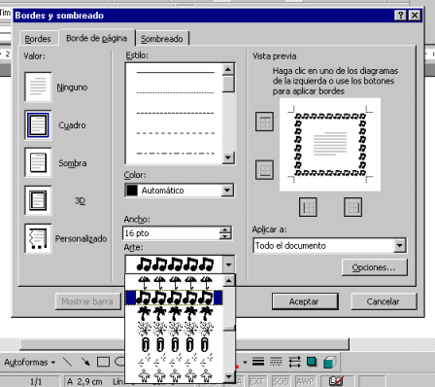The height and width of the screenshot is (387, 435).
Task: Click the 'A 2,9 cm' position status text
Action: pyautogui.click(x=84, y=382)
